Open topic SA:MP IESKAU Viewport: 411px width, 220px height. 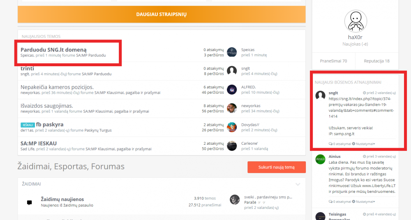click(39, 144)
